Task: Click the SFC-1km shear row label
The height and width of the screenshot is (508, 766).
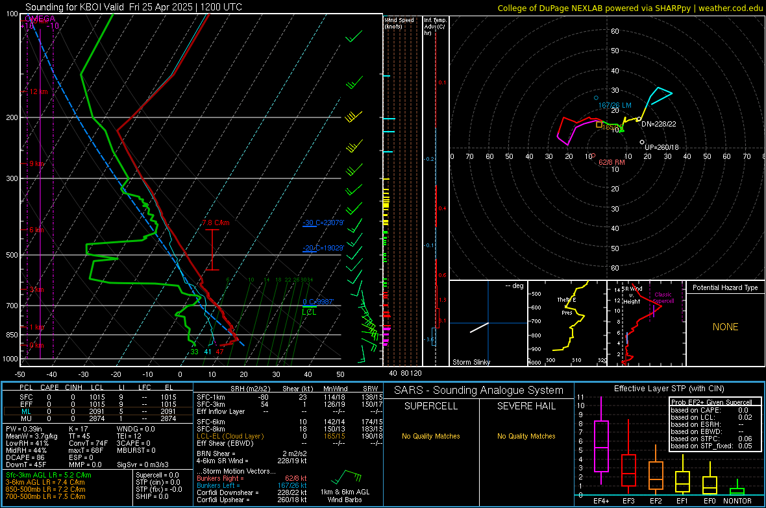Action: tap(210, 397)
